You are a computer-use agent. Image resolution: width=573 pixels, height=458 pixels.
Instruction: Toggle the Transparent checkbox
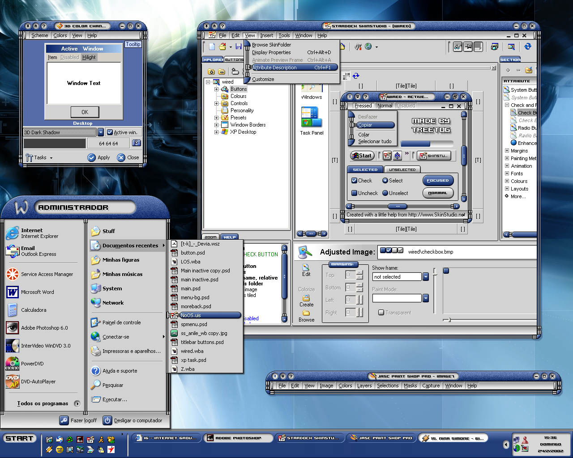pos(381,313)
